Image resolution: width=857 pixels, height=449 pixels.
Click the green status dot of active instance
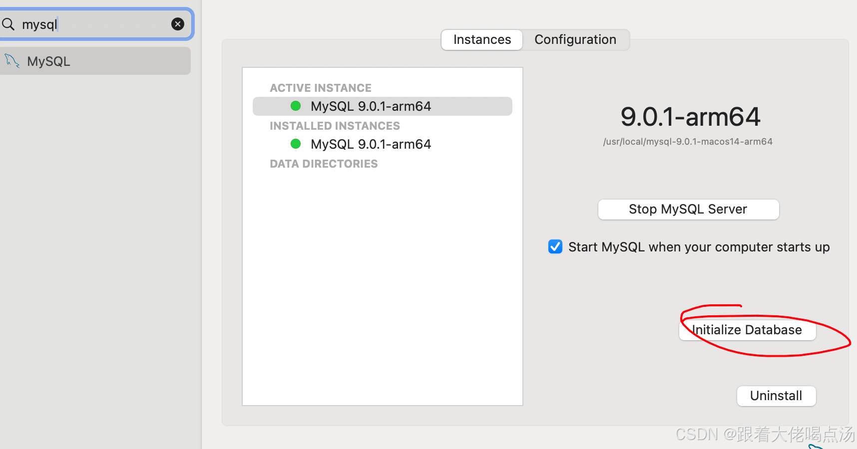click(296, 106)
